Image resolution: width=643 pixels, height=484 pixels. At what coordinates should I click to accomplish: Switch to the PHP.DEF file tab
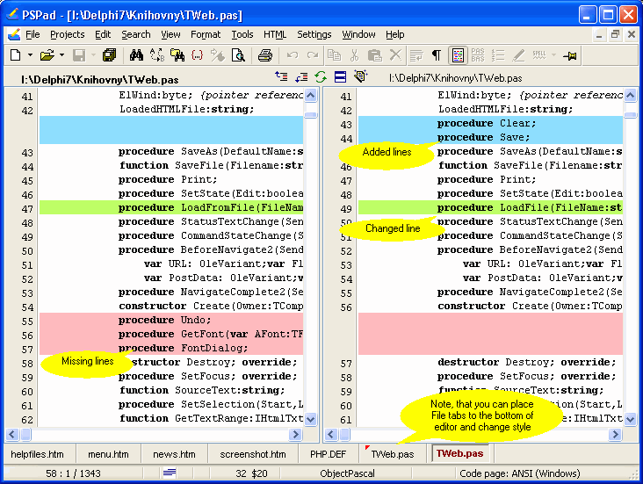[x=328, y=454]
